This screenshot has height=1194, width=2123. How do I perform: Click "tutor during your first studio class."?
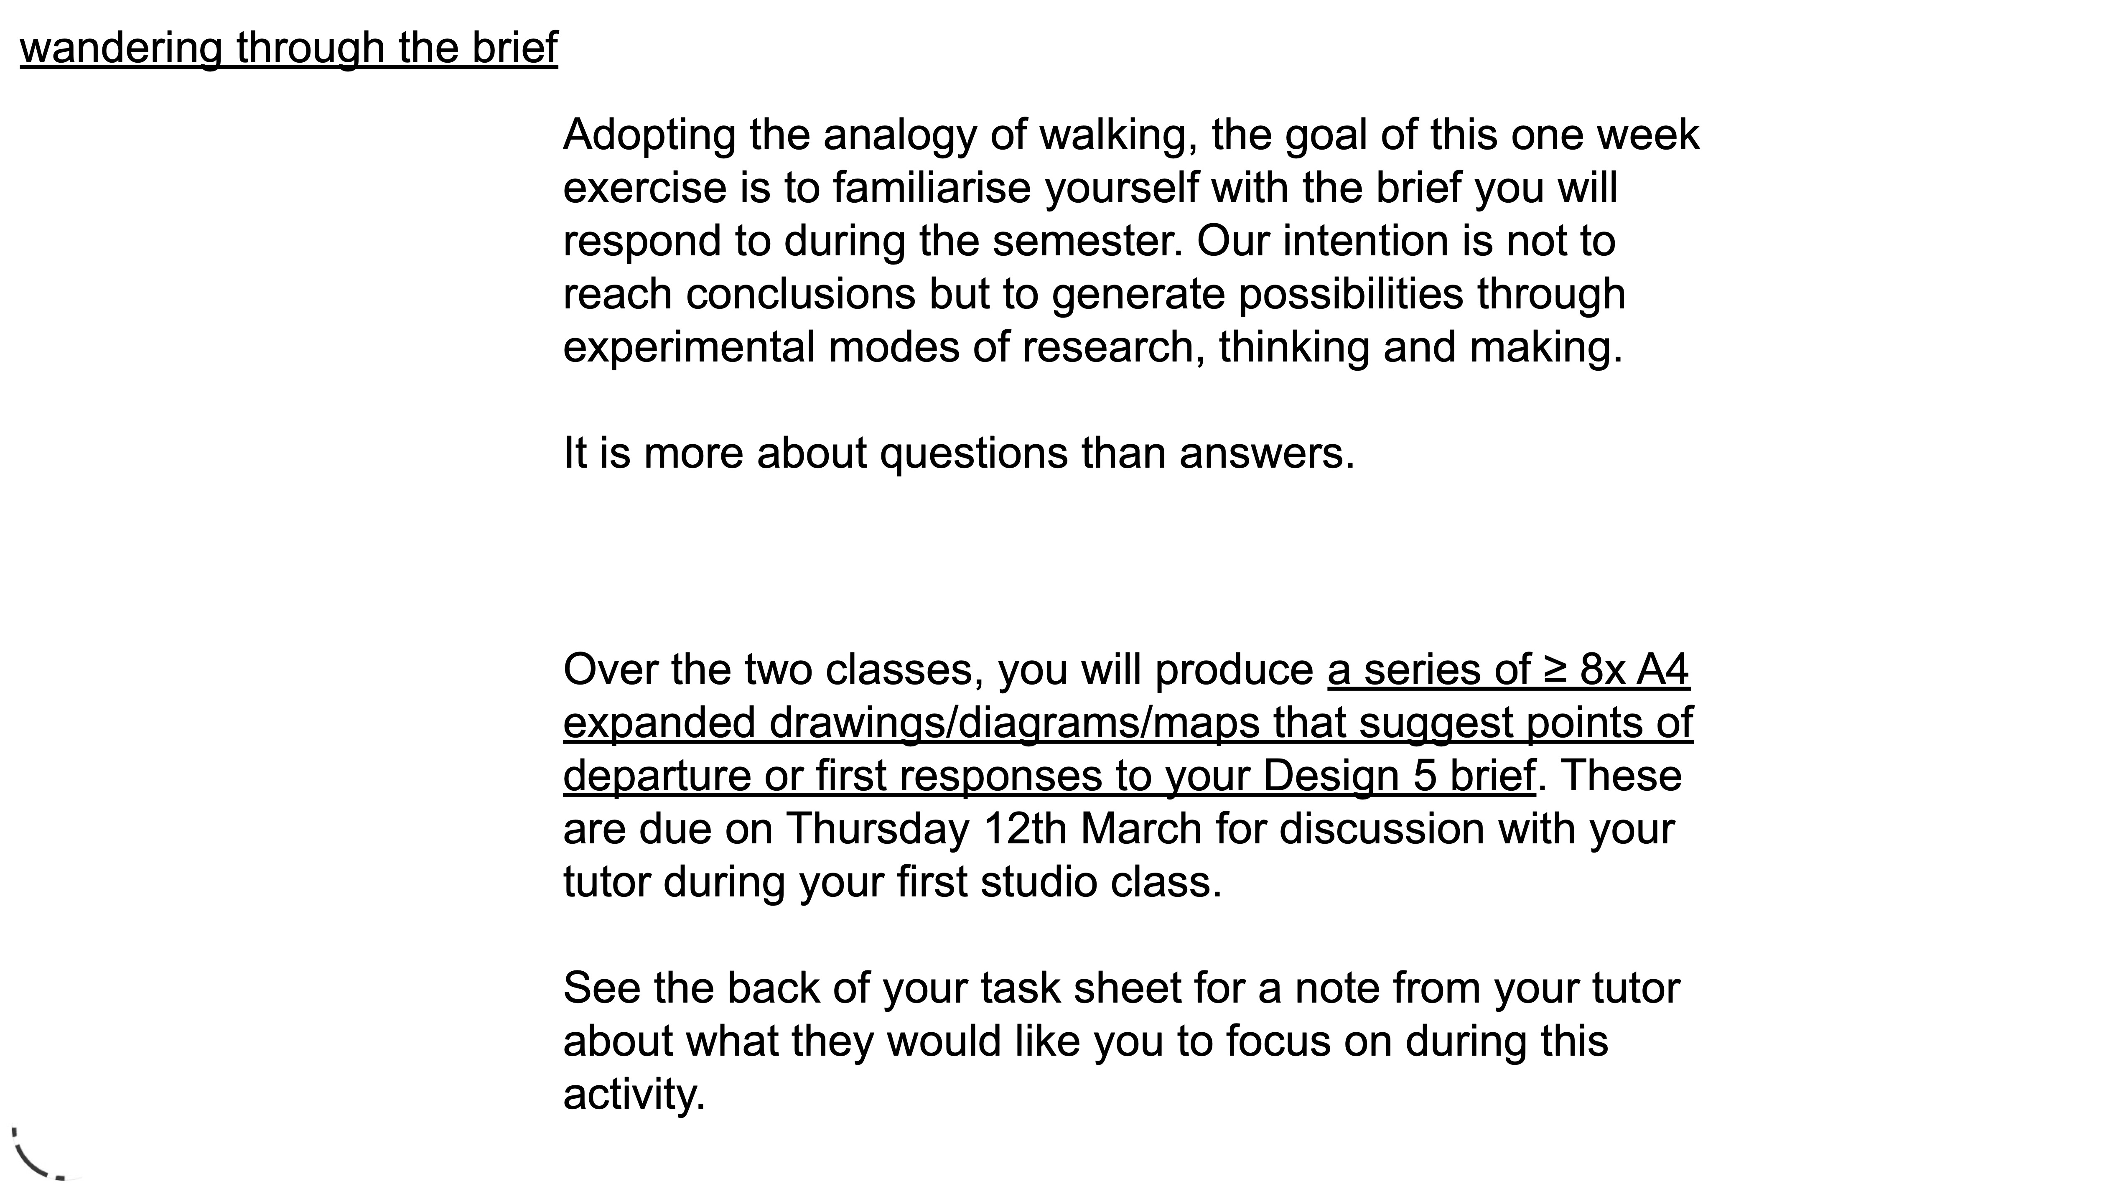coord(892,883)
